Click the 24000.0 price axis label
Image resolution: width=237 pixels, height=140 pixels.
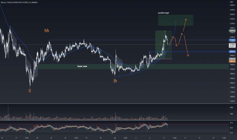coord(232,14)
